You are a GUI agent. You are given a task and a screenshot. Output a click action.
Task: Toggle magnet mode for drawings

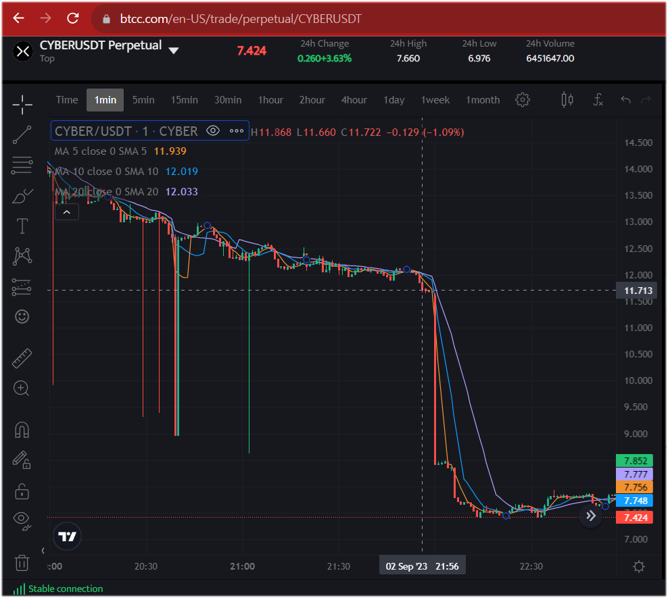pos(22,430)
